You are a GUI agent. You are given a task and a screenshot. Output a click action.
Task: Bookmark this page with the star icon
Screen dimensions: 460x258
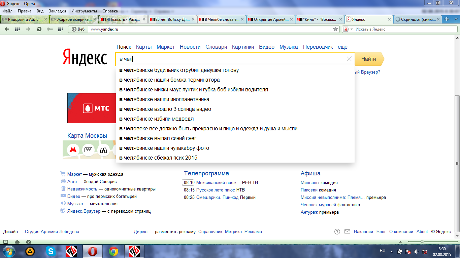click(x=335, y=29)
